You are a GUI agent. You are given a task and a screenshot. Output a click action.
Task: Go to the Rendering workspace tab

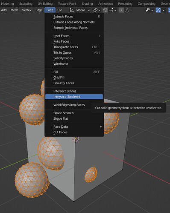coord(125,3)
